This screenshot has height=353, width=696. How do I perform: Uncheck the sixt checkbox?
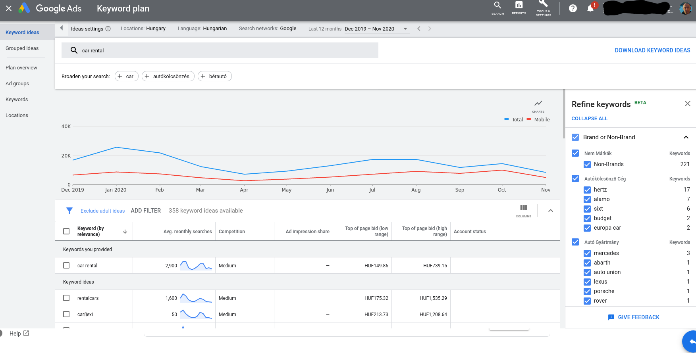tap(587, 209)
